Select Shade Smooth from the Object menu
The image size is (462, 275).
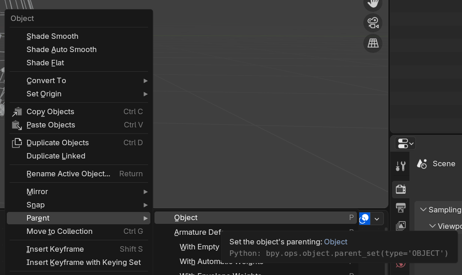point(52,36)
